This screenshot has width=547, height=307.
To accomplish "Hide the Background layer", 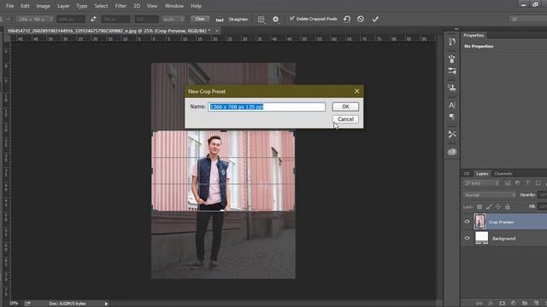I will (468, 238).
